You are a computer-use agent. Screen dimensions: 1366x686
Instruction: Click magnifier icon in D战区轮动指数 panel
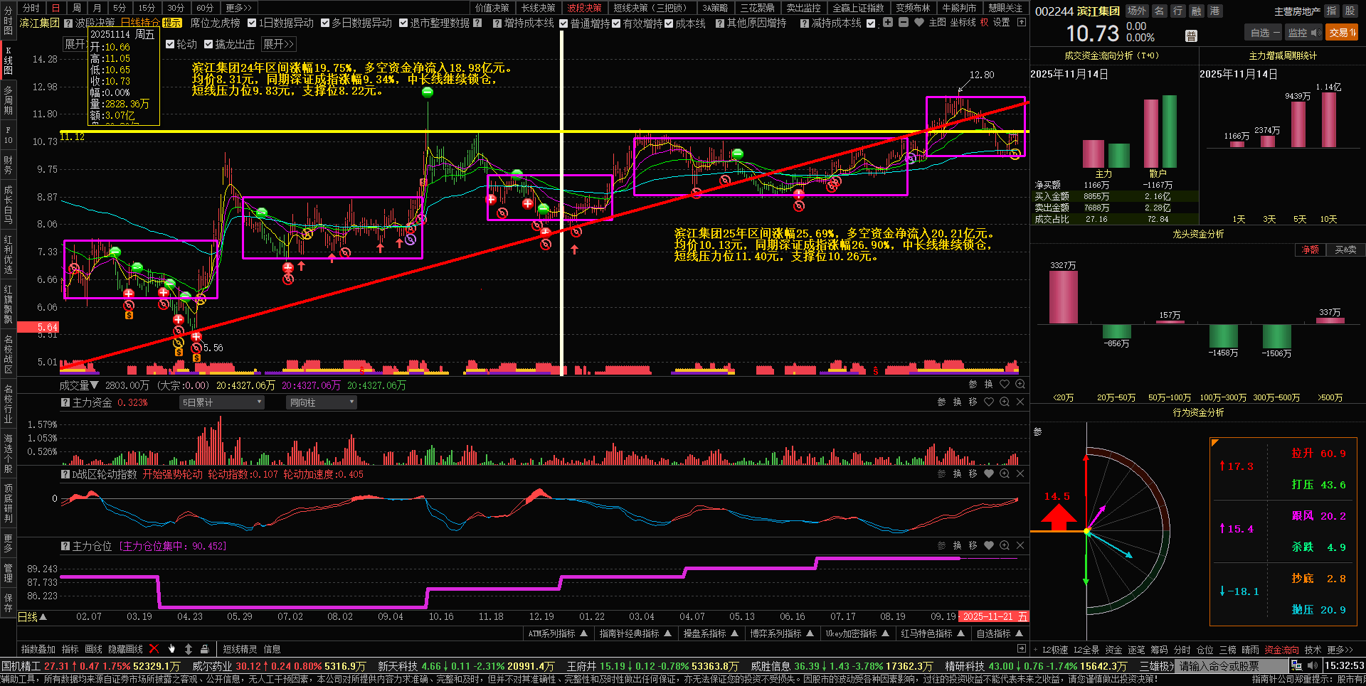1005,473
